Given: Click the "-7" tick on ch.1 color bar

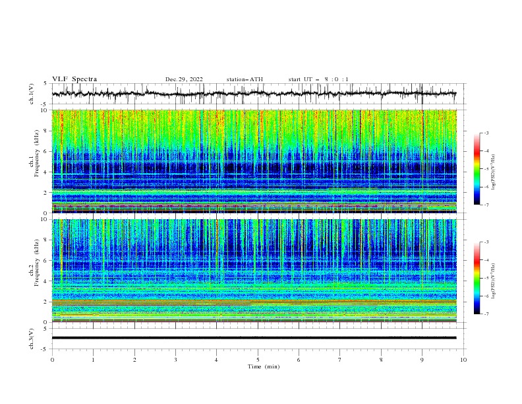Looking at the screenshot, I should click(486, 205).
